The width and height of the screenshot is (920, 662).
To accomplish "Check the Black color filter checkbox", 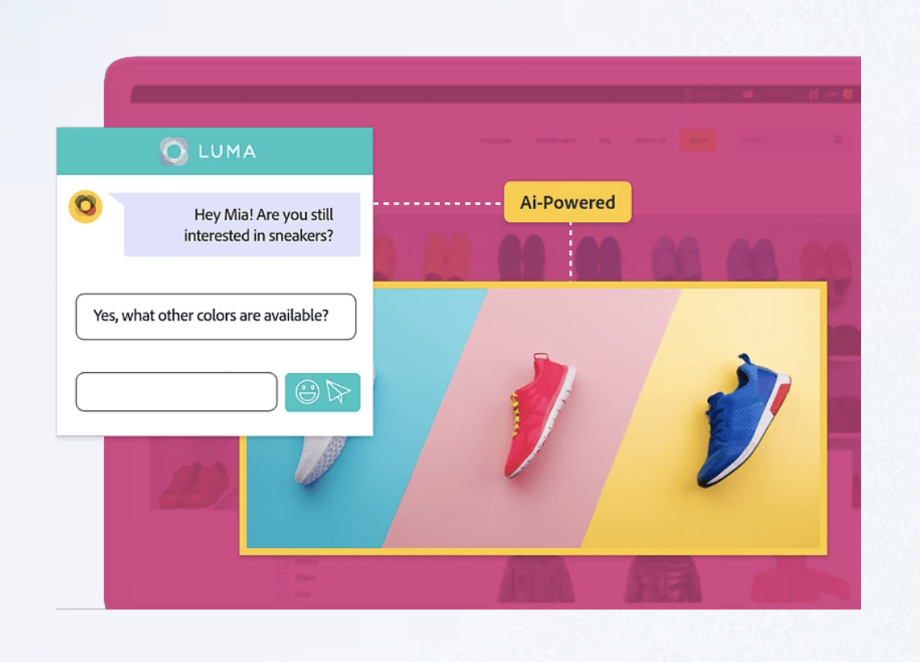I will [282, 577].
